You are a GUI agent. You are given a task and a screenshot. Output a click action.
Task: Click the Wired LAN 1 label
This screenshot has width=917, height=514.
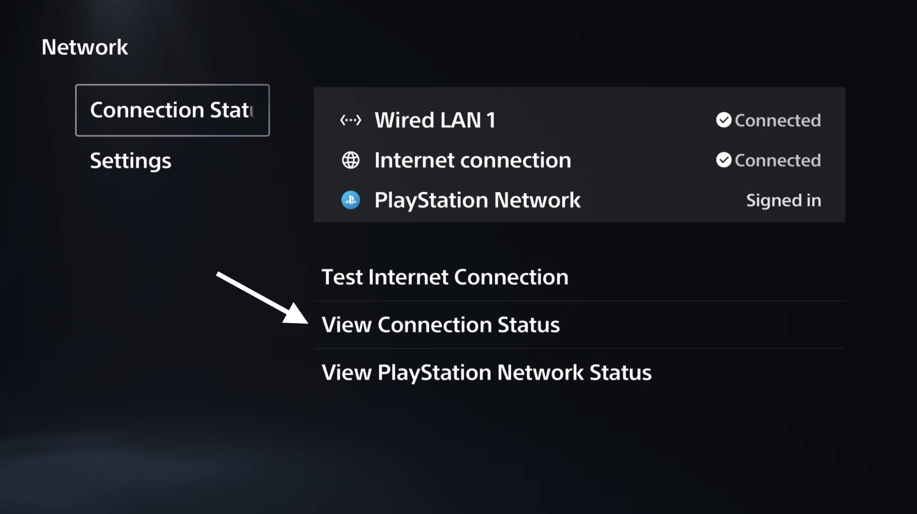[435, 120]
